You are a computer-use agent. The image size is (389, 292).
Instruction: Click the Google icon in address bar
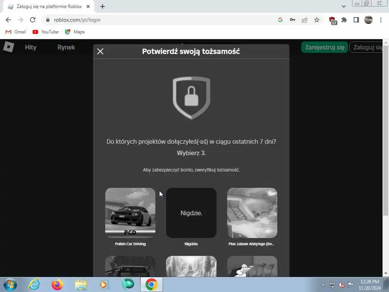pos(280,20)
